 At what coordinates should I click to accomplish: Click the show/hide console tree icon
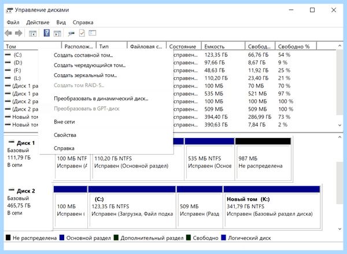(x=33, y=34)
